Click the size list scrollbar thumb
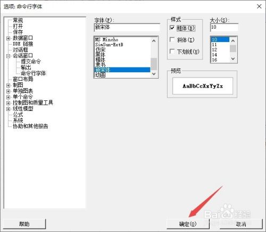 coord(233,48)
